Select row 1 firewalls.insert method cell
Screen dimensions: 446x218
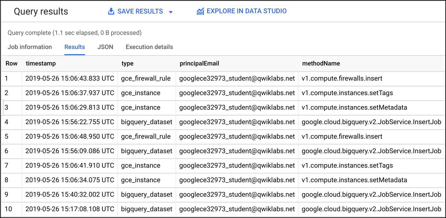tap(371, 78)
